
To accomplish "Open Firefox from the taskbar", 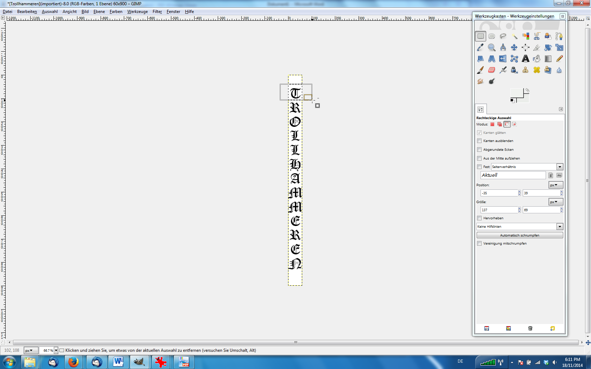I will 74,362.
